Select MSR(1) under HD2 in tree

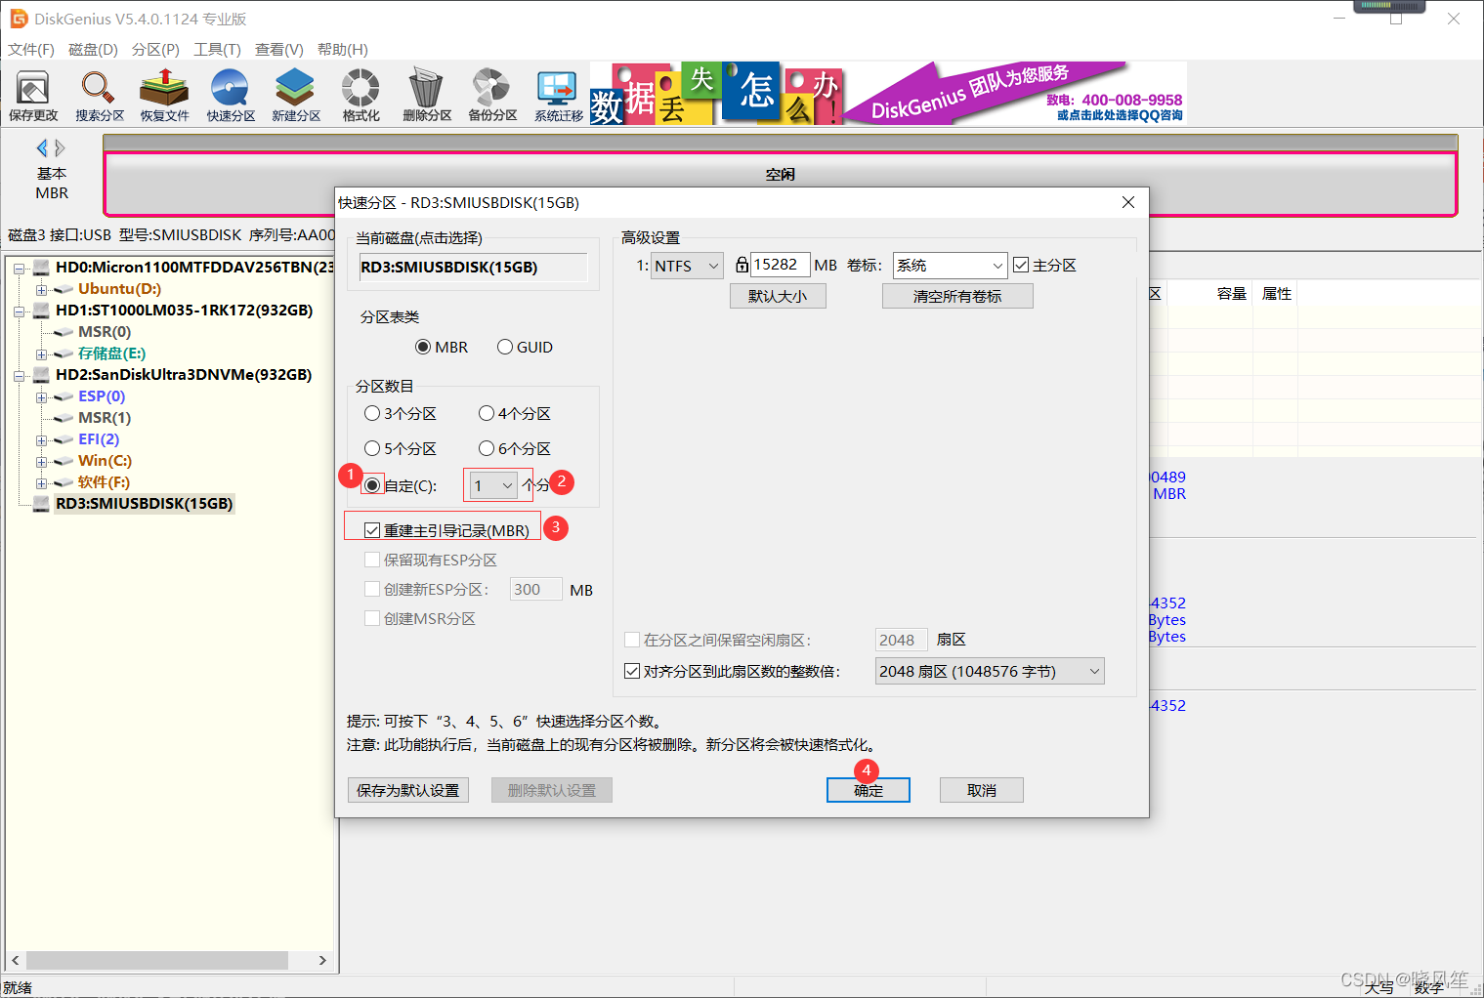click(105, 418)
